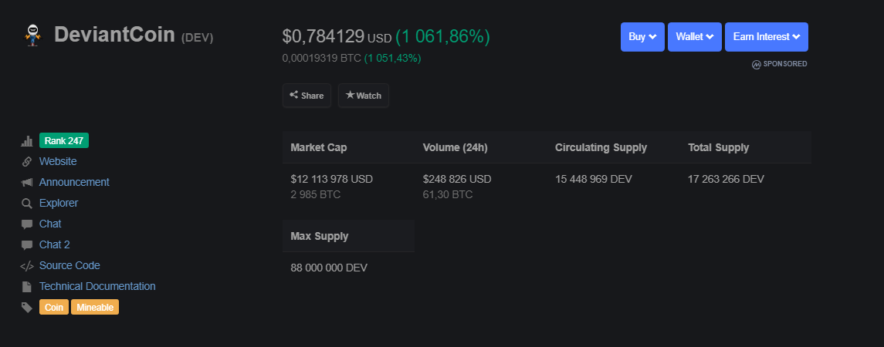Expand the Buy dropdown
Screen dimensions: 884x347
(642, 37)
